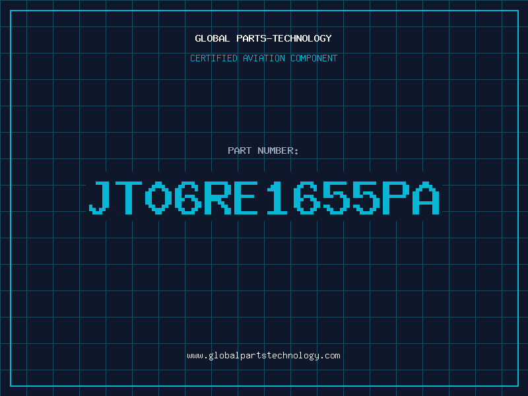This screenshot has height=396, width=528.
Task: Select the word AVIATION in the subtitle
Action: pyautogui.click(x=264, y=58)
